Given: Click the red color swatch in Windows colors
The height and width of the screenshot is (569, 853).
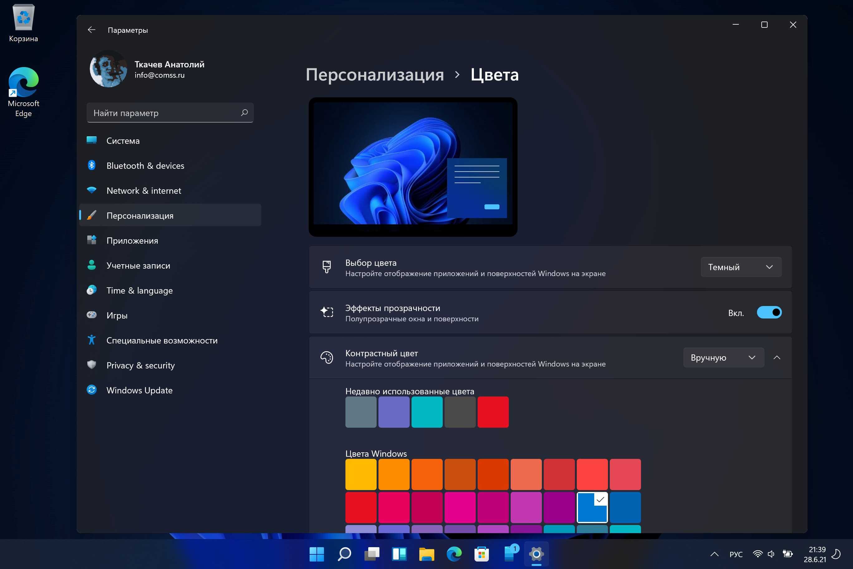Looking at the screenshot, I should click(360, 505).
